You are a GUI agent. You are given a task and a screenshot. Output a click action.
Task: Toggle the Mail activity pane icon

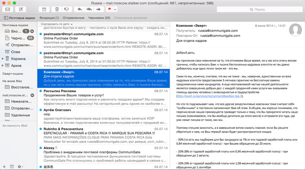(12, 167)
